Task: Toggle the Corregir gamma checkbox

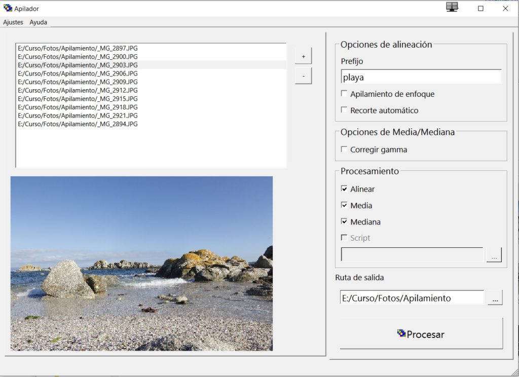Action: point(344,149)
